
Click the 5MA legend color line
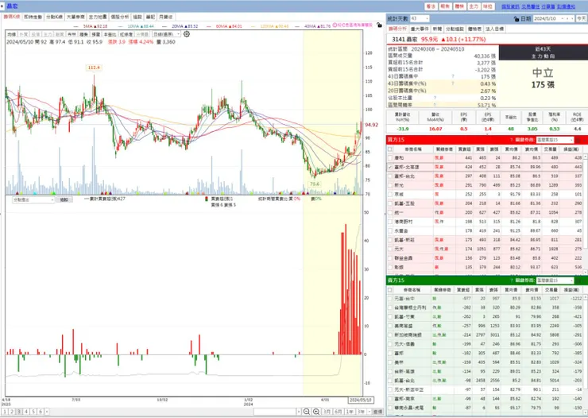click(77, 26)
